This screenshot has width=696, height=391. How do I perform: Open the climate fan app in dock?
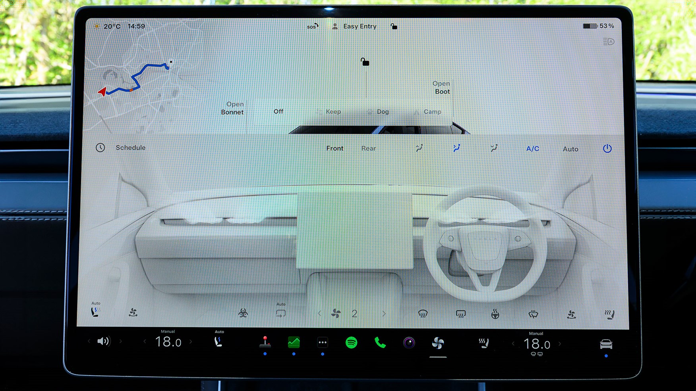tap(438, 343)
